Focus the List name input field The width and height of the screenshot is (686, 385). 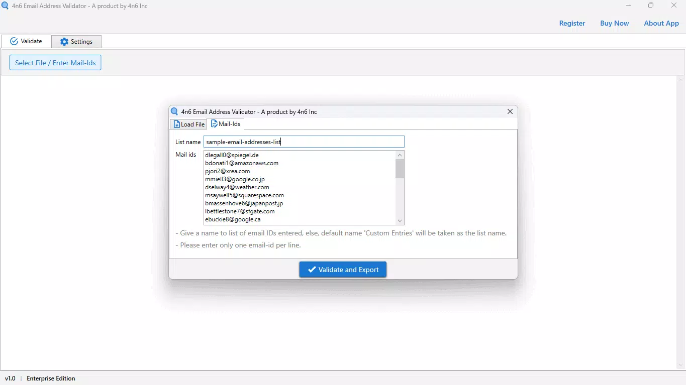pyautogui.click(x=304, y=142)
